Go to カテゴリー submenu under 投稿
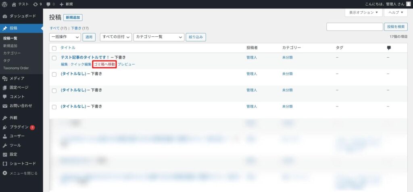Image resolution: width=413 pixels, height=192 pixels. pos(12,53)
